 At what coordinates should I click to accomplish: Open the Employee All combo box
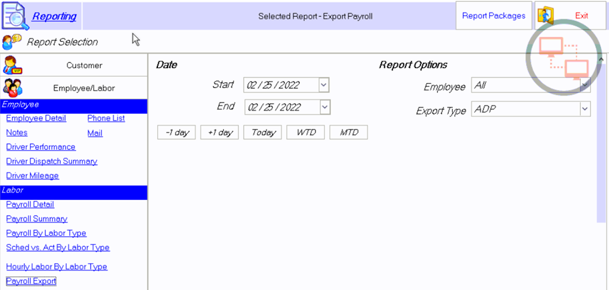tap(531, 85)
